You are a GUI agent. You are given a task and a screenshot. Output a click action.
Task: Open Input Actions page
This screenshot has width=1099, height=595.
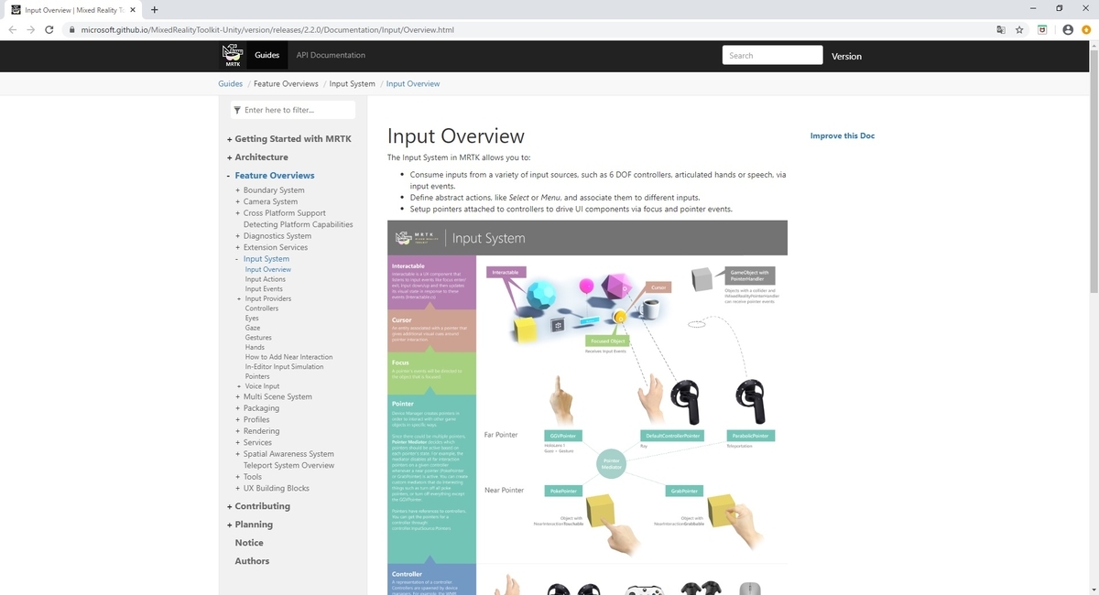click(x=266, y=279)
